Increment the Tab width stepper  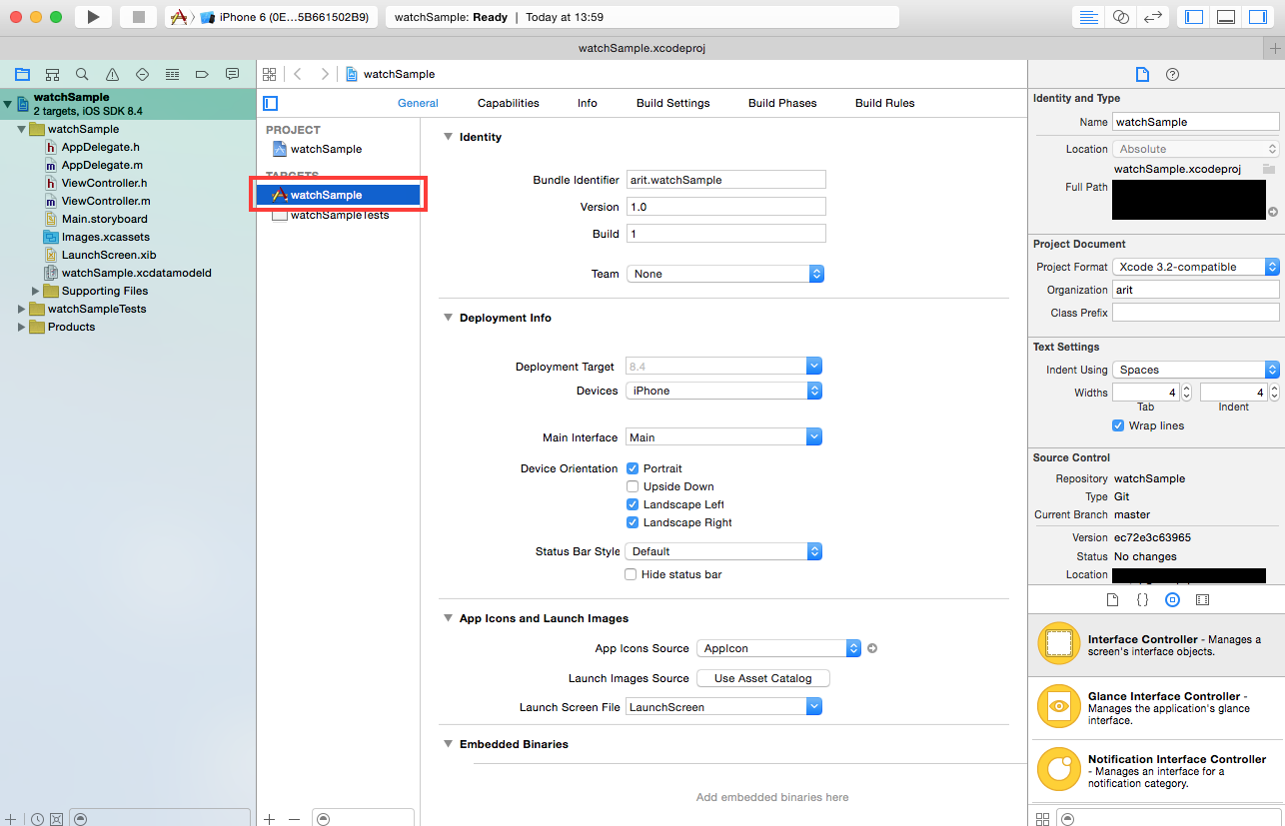coord(1186,388)
